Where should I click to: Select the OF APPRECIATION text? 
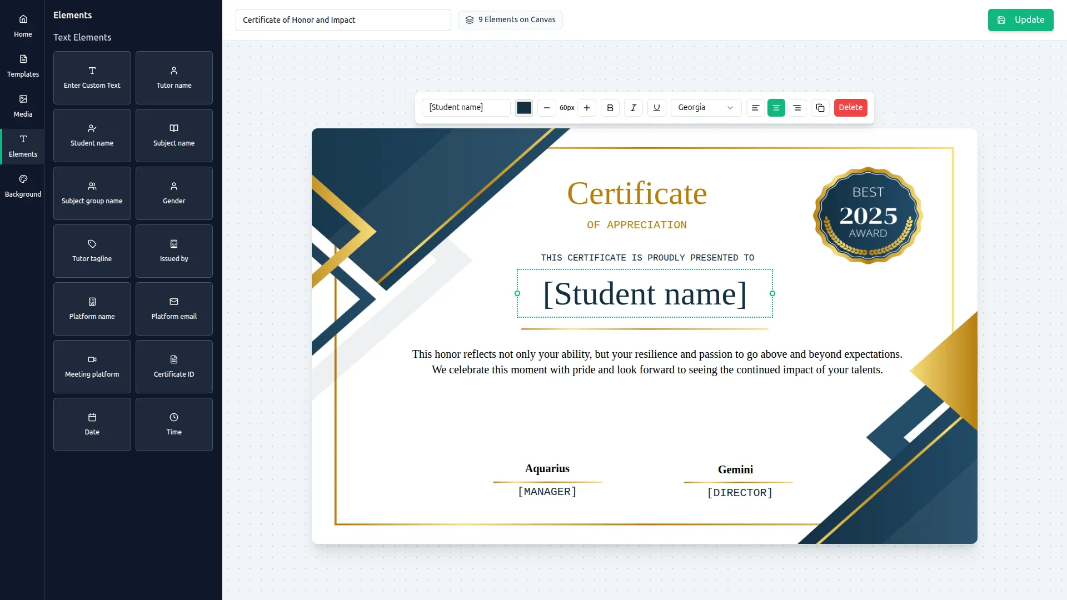(637, 225)
